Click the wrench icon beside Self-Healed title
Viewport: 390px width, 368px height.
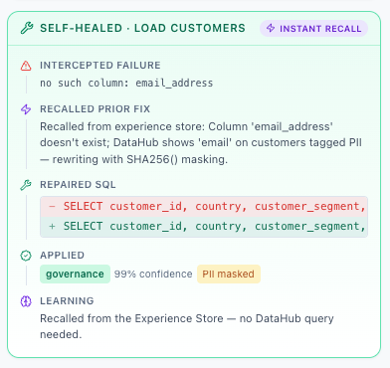tap(27, 28)
